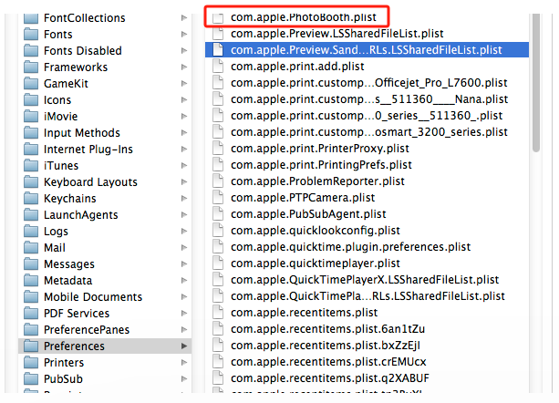Click the Keyboard Layouts folder icon

point(31,181)
